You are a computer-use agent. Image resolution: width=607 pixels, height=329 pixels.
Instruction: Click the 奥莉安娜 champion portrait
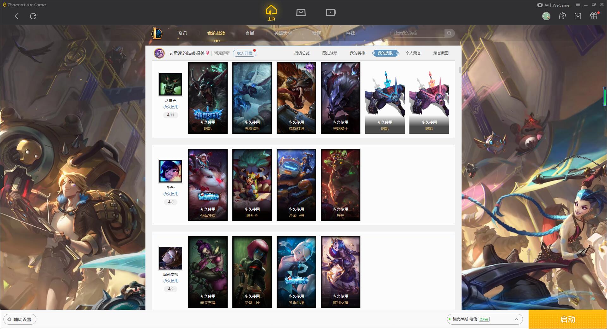(171, 258)
